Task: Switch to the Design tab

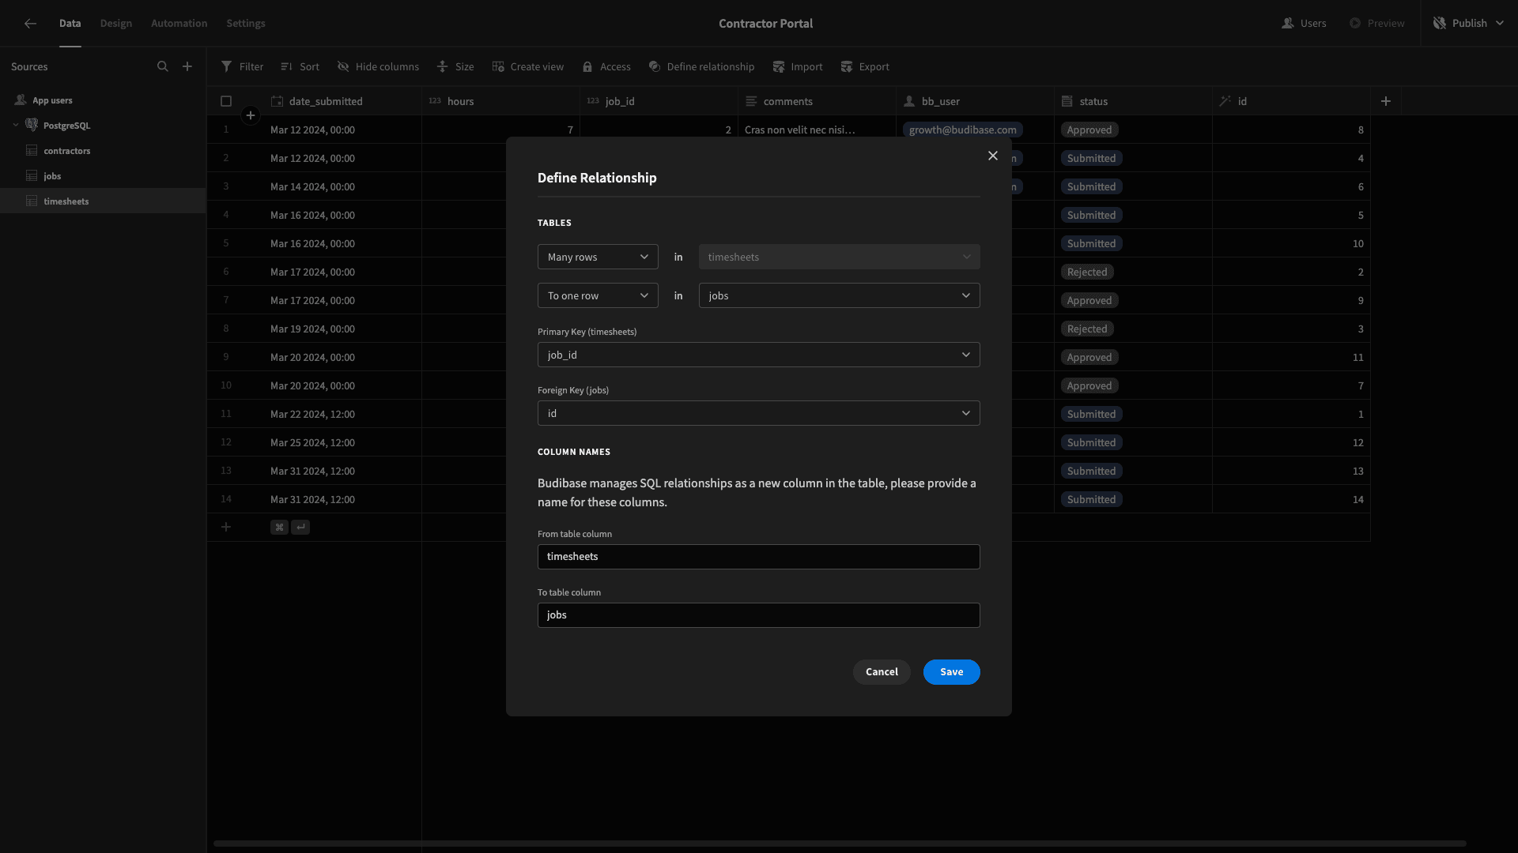Action: click(116, 23)
